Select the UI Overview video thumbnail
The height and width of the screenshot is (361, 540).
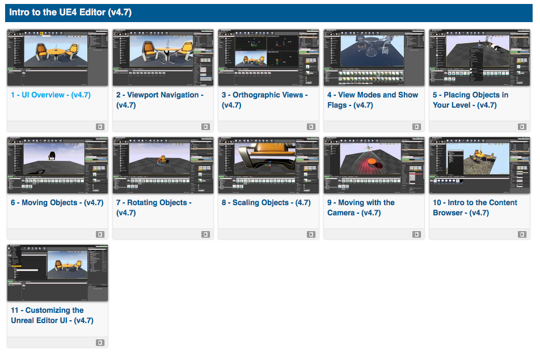[57, 57]
